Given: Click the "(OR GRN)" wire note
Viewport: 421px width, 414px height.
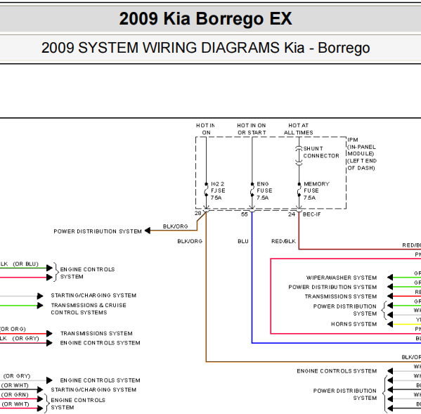Looking at the screenshot, I should point(15,394).
